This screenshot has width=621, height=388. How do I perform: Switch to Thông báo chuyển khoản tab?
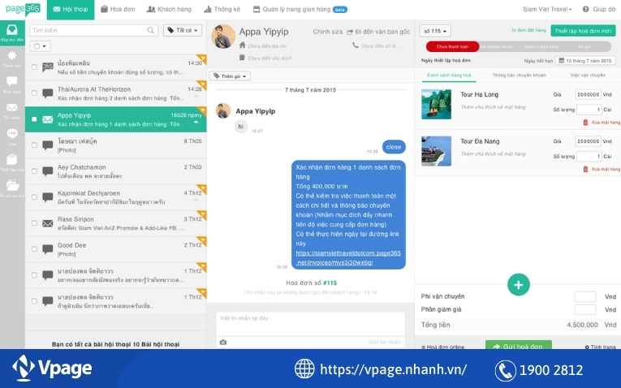(x=520, y=75)
